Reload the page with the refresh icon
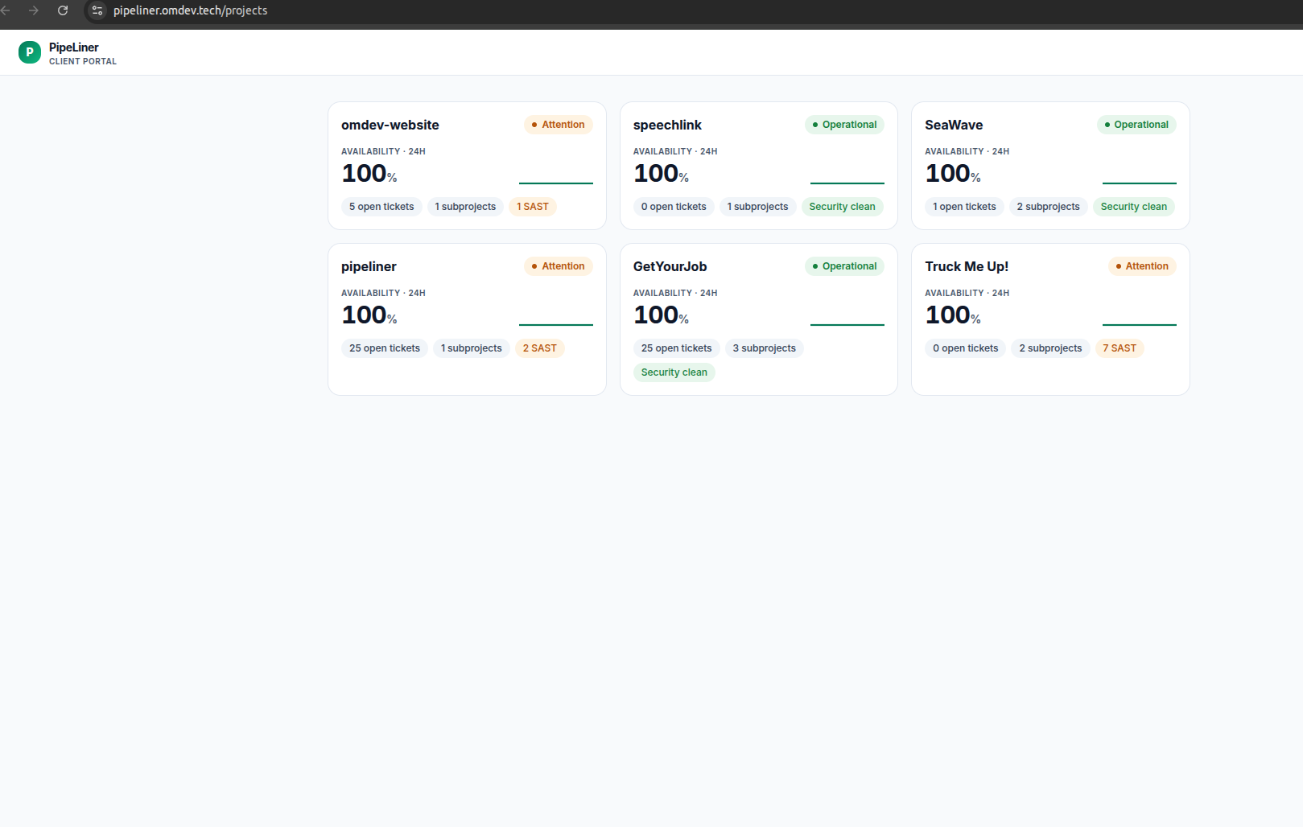The height and width of the screenshot is (827, 1303). (63, 10)
